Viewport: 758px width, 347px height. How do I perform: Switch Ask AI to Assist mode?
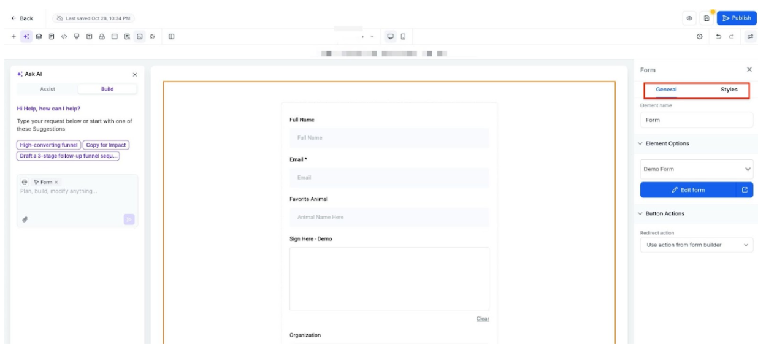pos(47,89)
